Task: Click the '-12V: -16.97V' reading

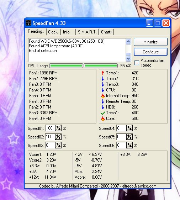Action: click(x=88, y=154)
